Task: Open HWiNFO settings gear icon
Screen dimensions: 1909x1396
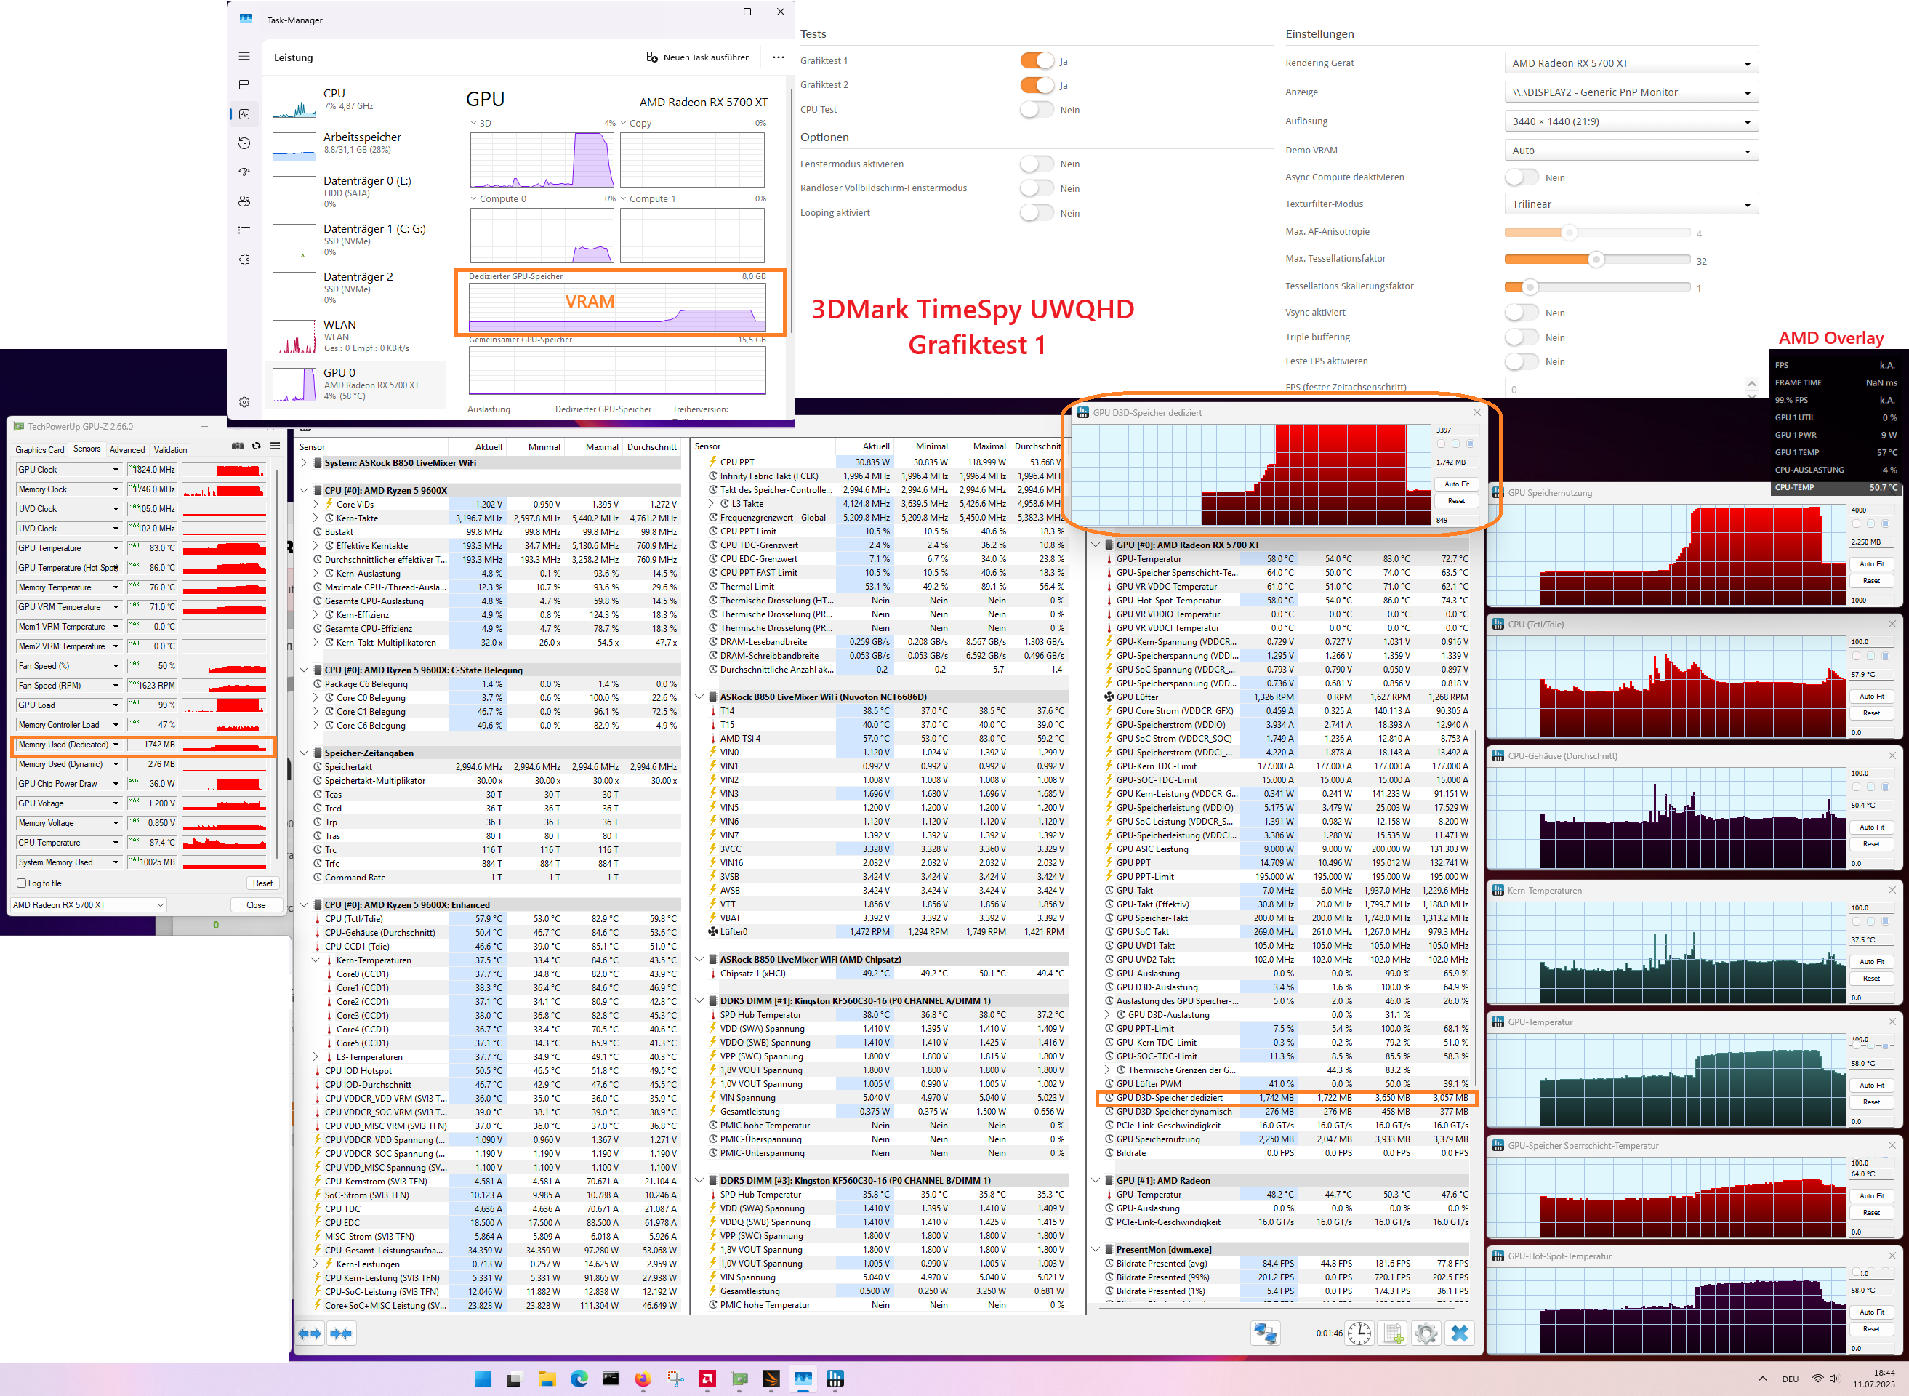Action: 1426,1333
